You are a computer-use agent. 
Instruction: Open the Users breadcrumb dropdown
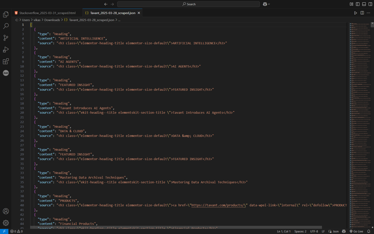pyautogui.click(x=26, y=20)
